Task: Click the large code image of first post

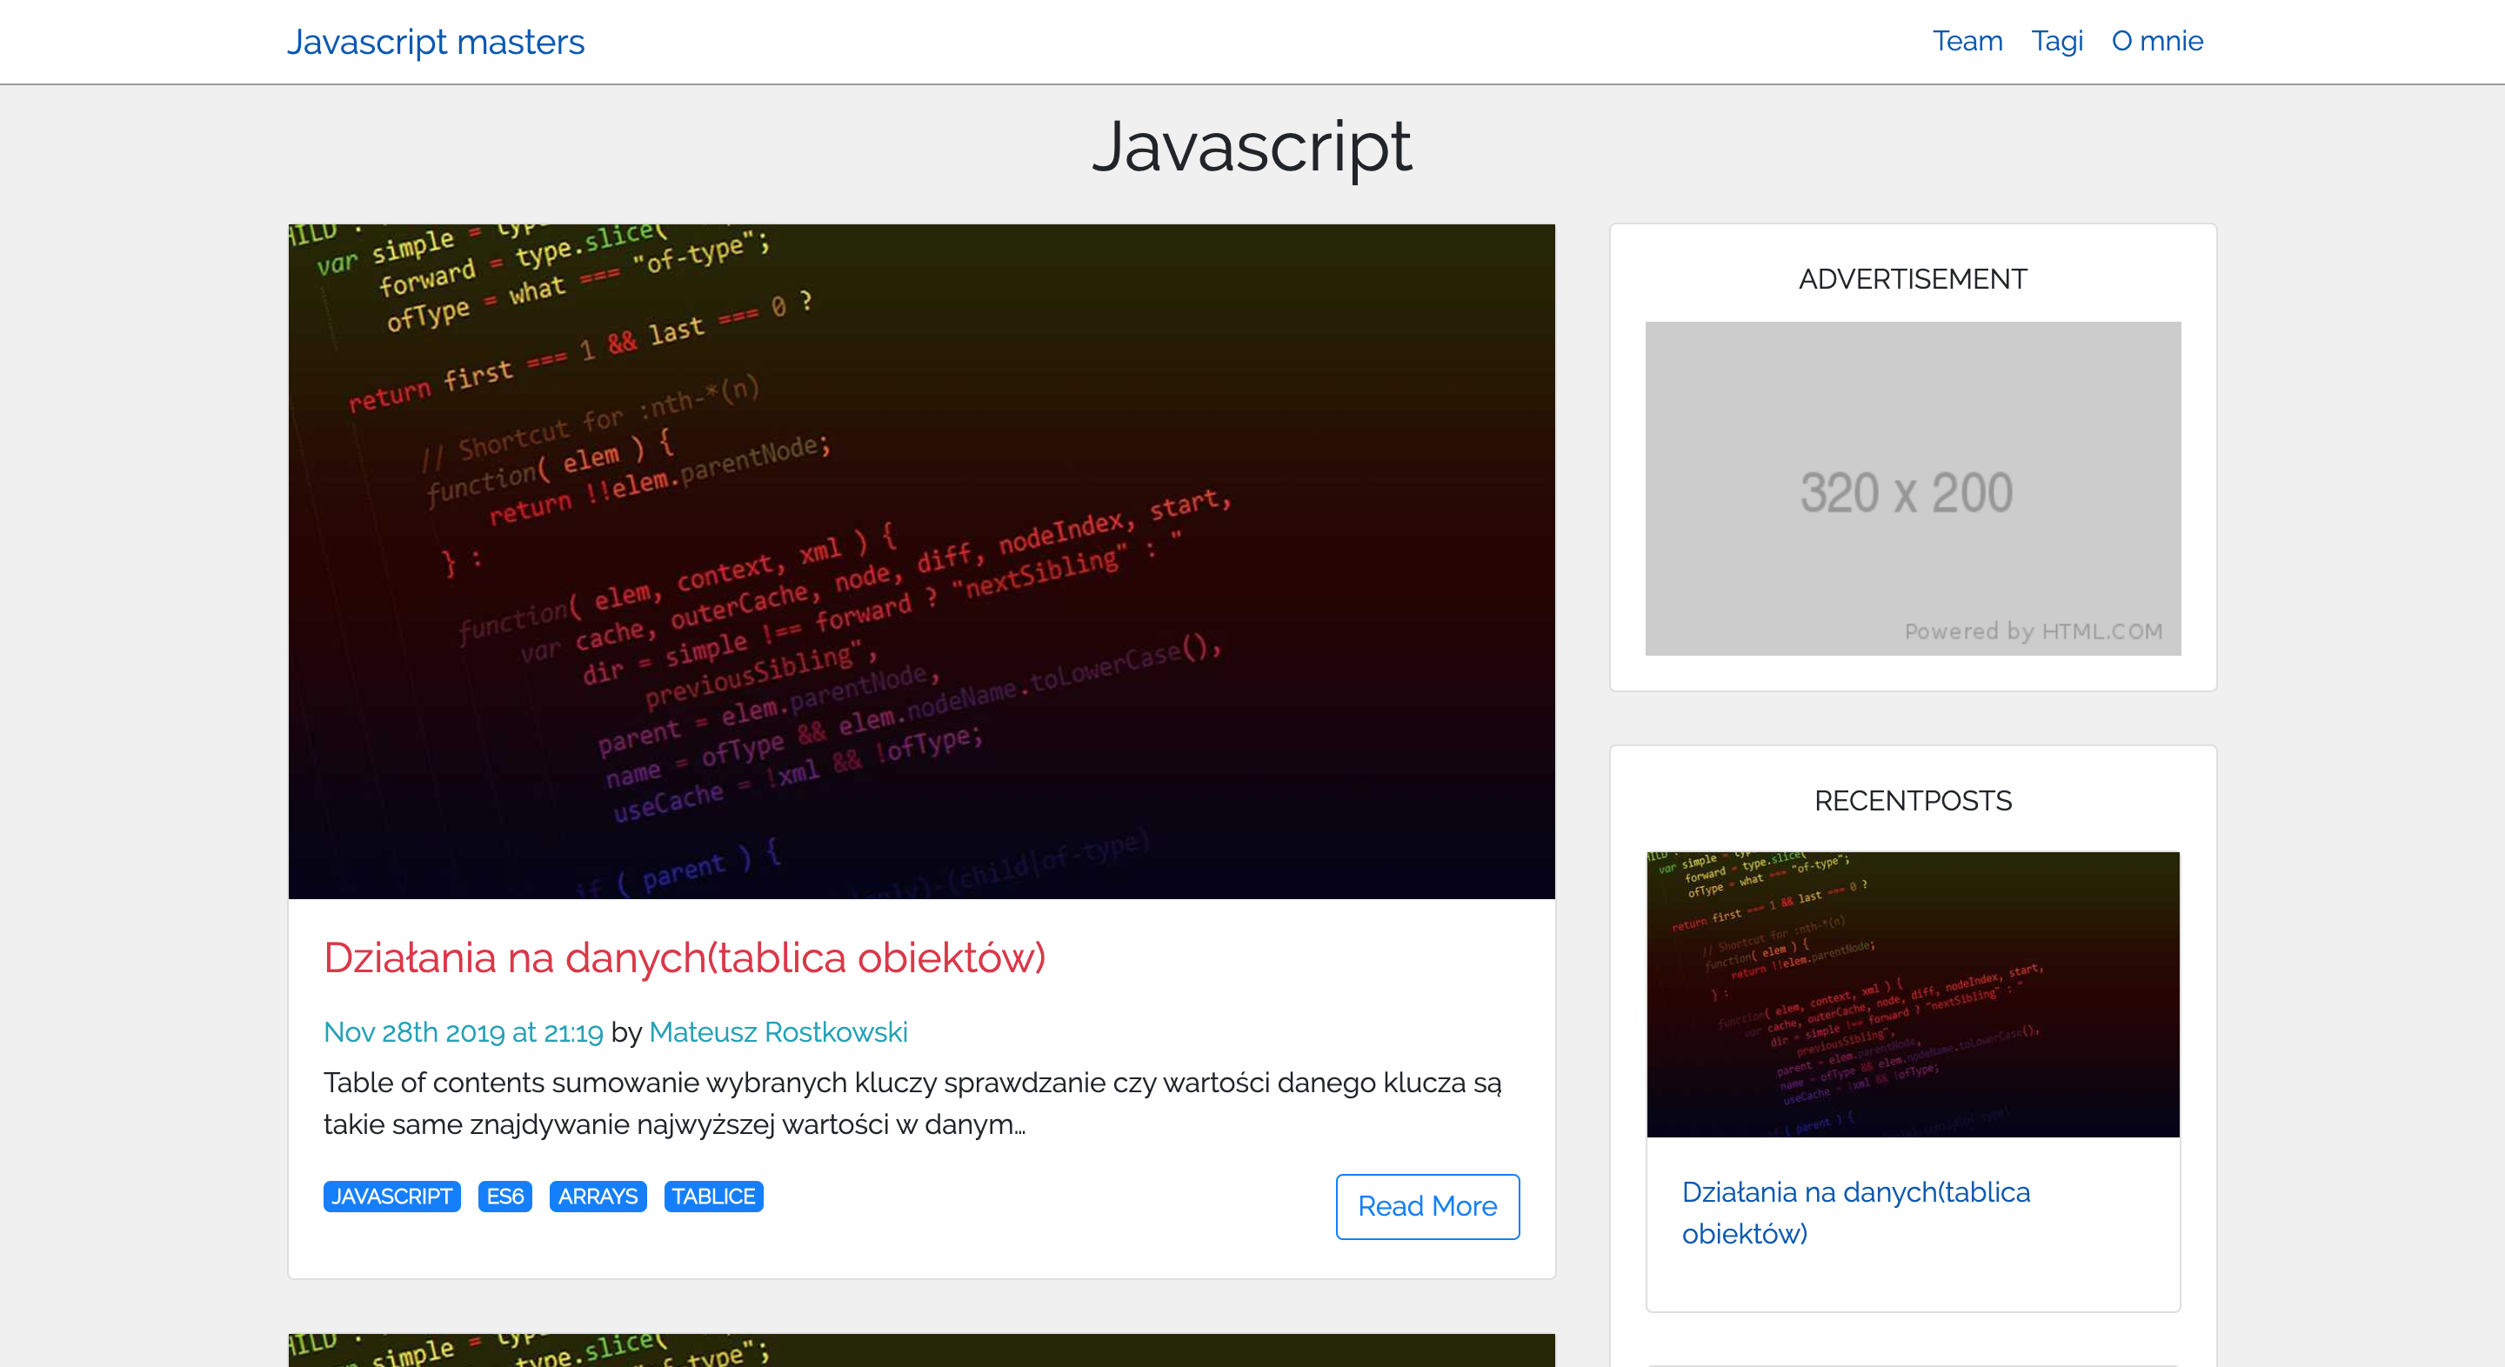Action: (x=921, y=561)
